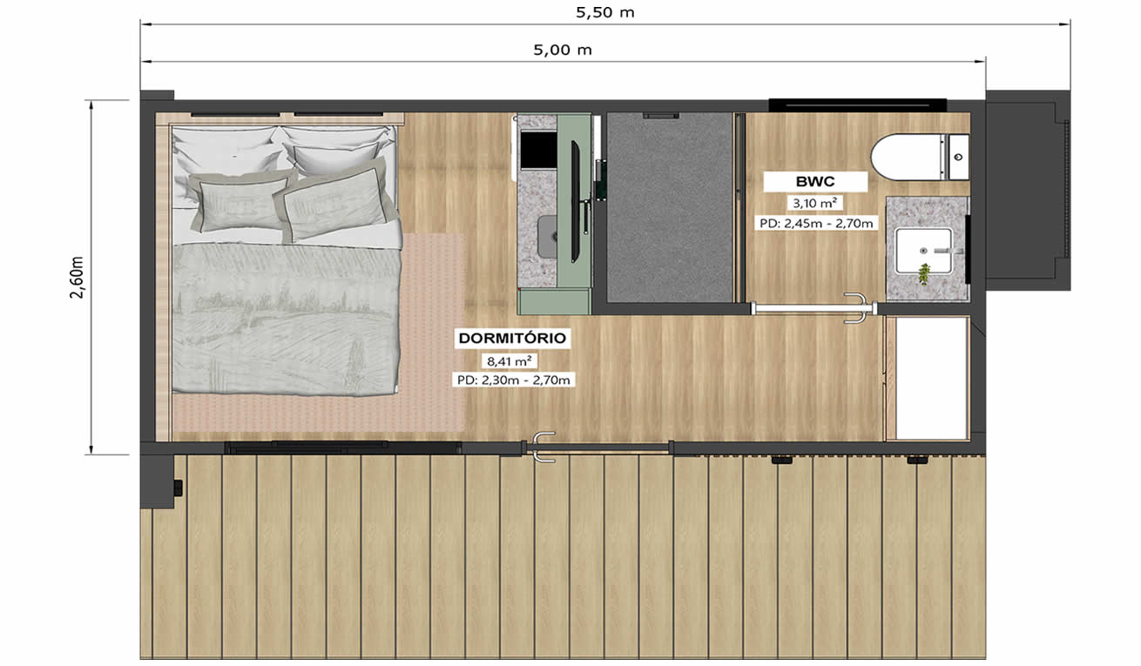
Task: Select the 3,10 m² area label
Action: 815,204
